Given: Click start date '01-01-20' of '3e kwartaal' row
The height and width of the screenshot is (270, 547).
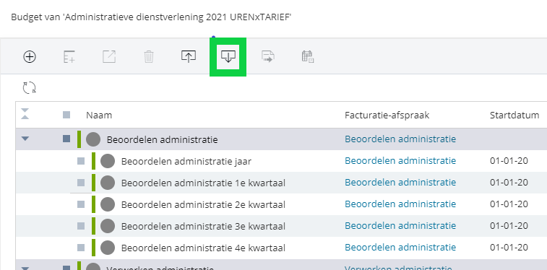Looking at the screenshot, I should (x=509, y=226).
